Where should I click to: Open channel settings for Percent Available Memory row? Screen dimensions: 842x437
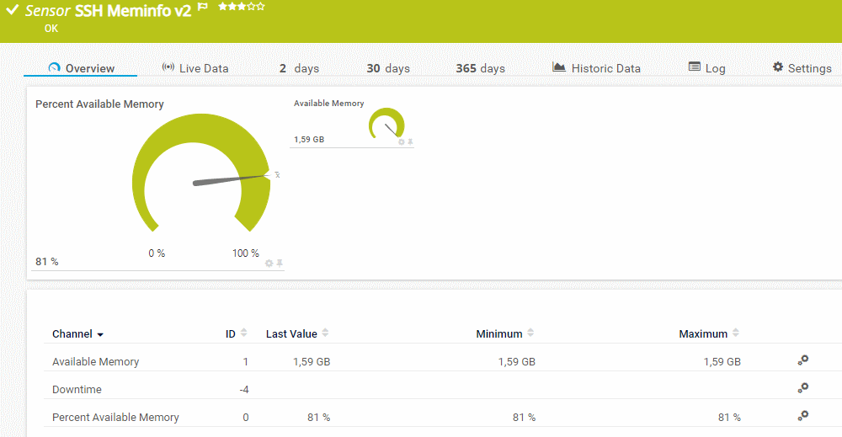[803, 416]
